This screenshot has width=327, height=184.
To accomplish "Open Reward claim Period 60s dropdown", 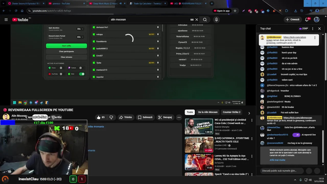I will point(80,37).
